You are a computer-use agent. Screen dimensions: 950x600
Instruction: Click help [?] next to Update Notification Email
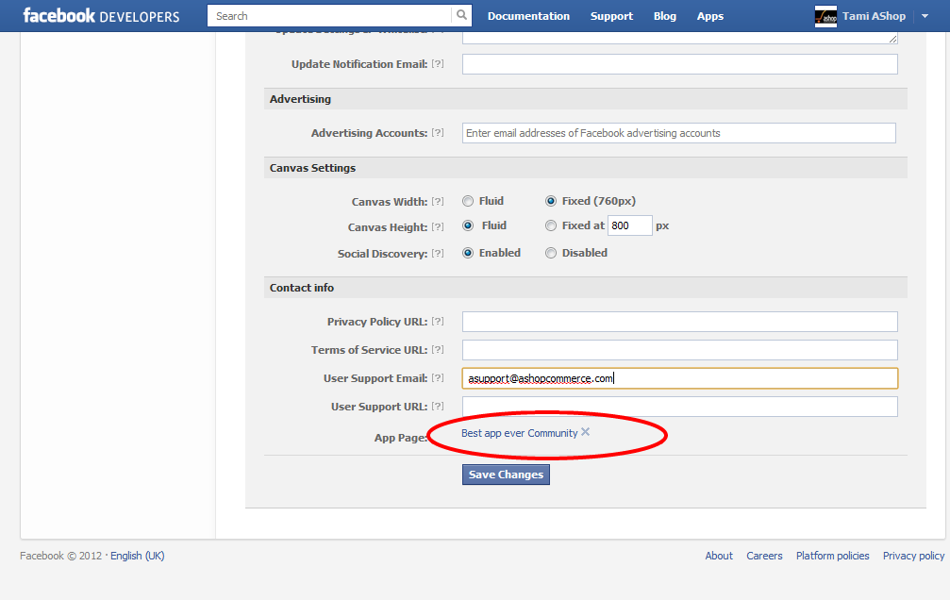[x=438, y=63]
